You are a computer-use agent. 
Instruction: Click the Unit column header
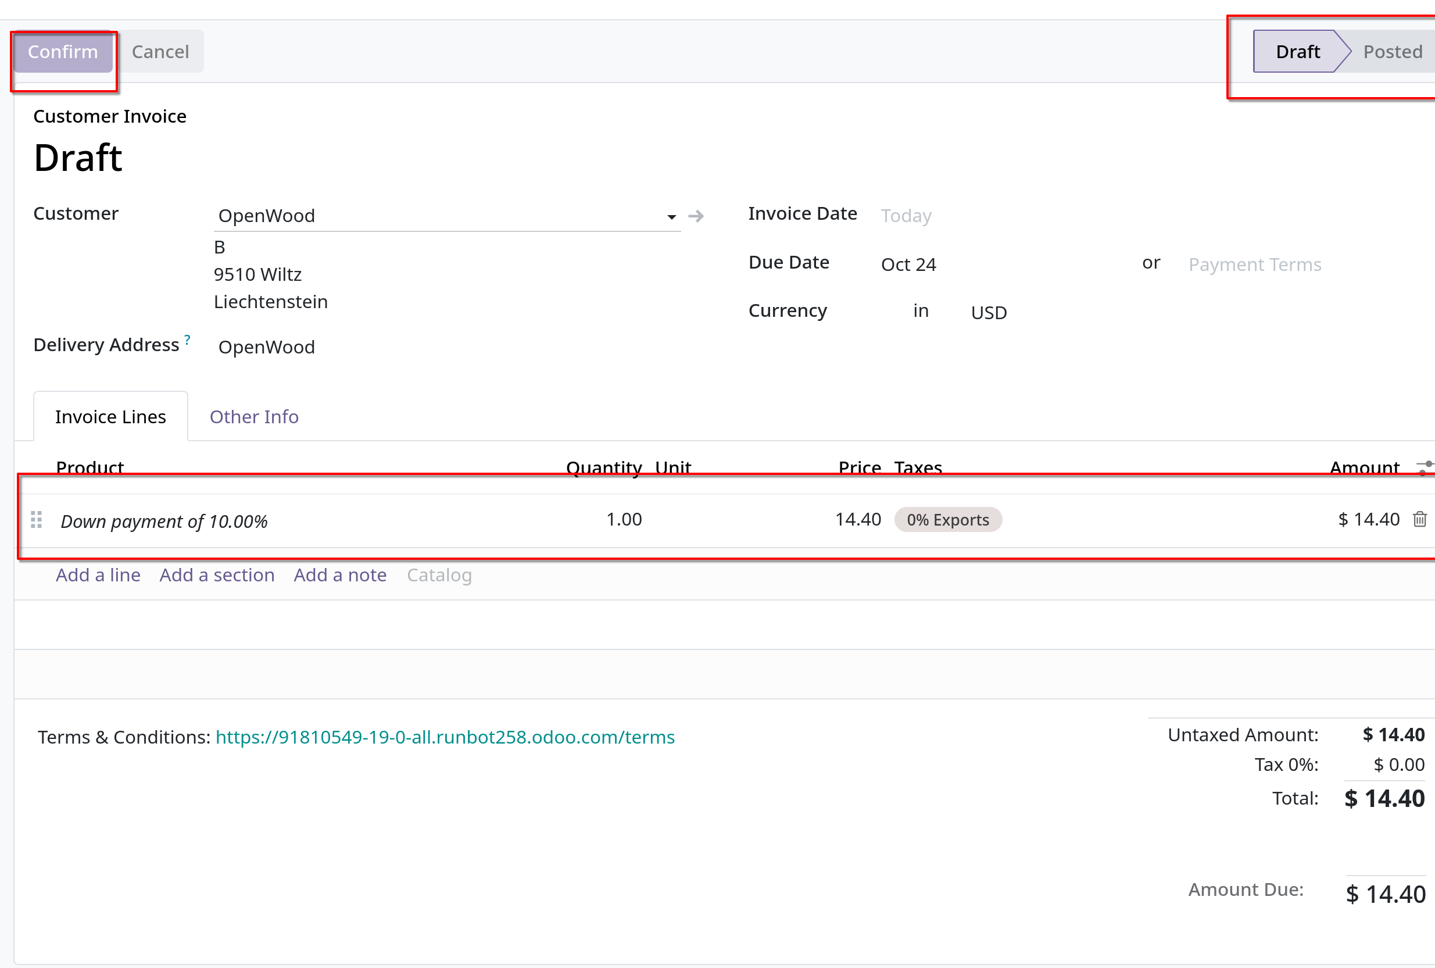pyautogui.click(x=673, y=467)
